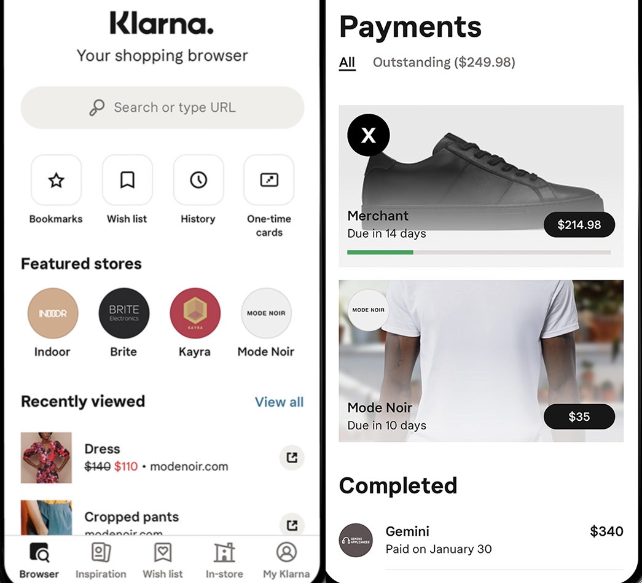Click the $35 Mode Noir button

(579, 417)
